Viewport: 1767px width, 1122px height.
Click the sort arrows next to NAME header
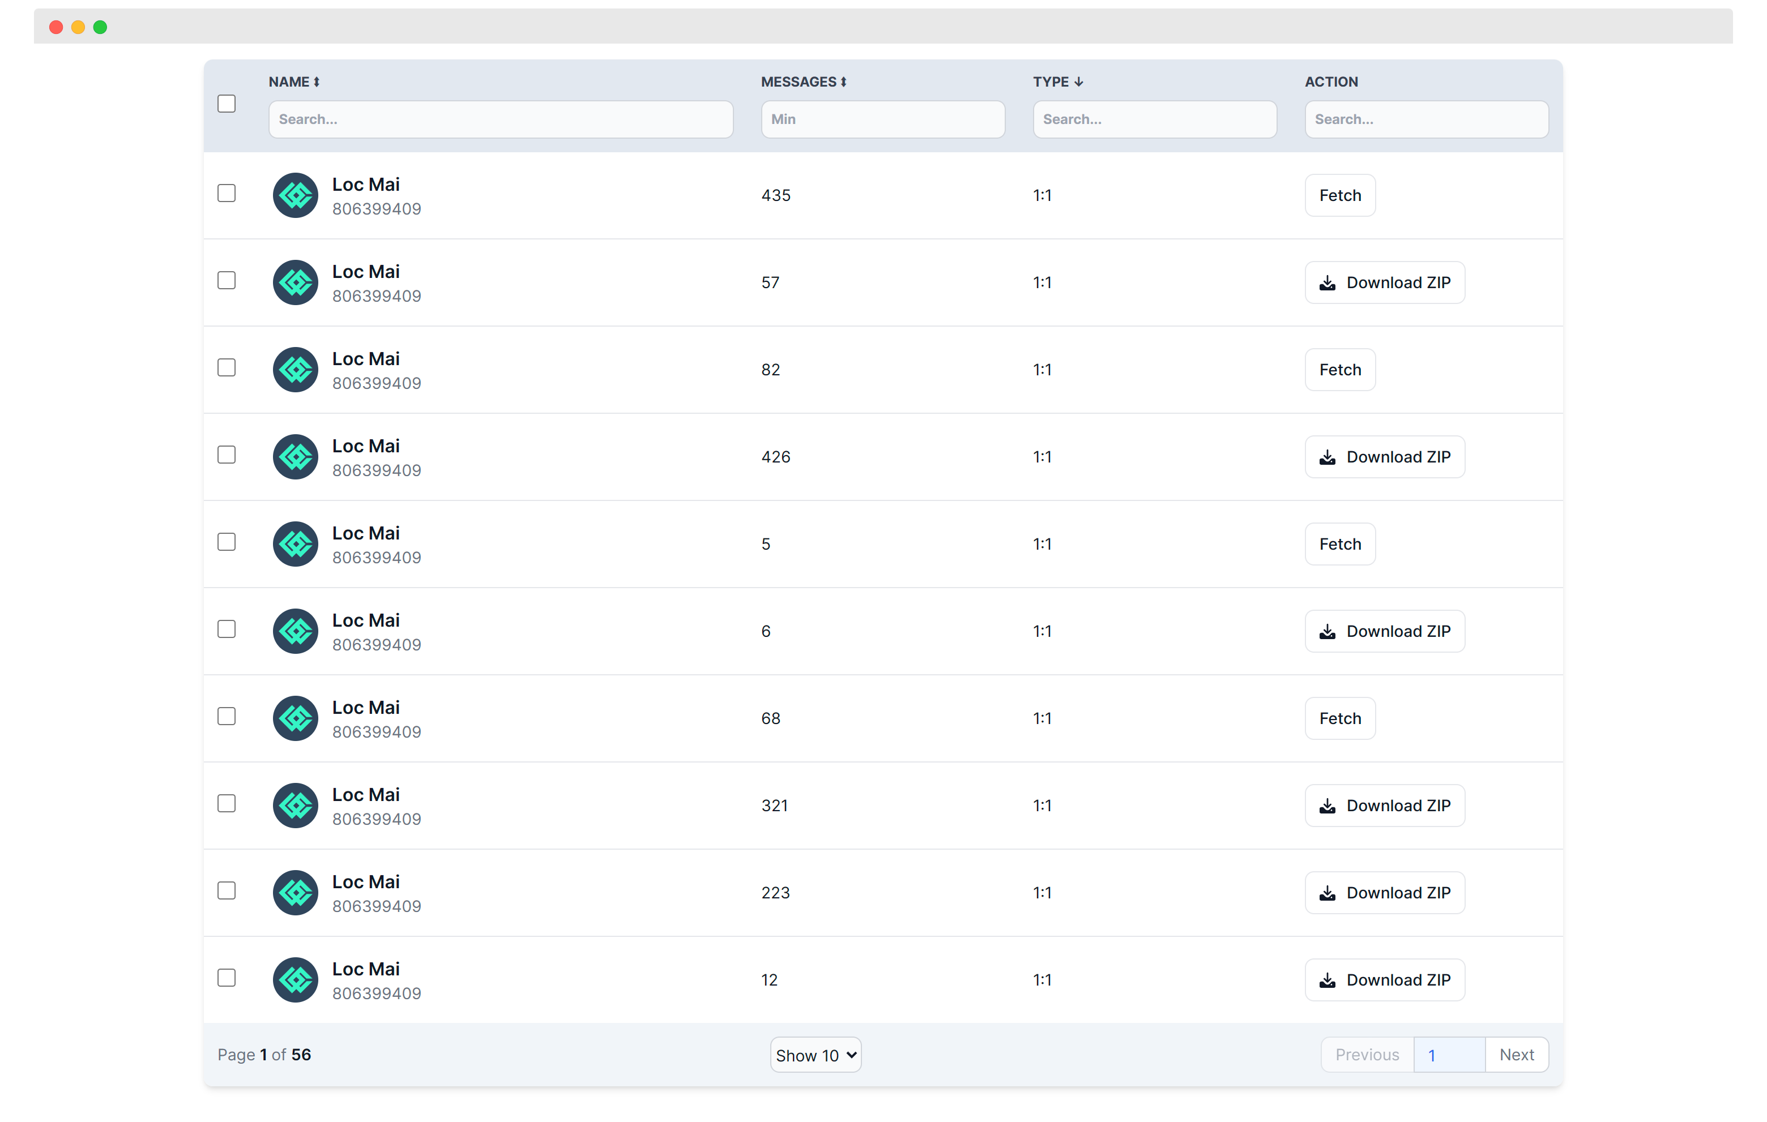click(317, 82)
